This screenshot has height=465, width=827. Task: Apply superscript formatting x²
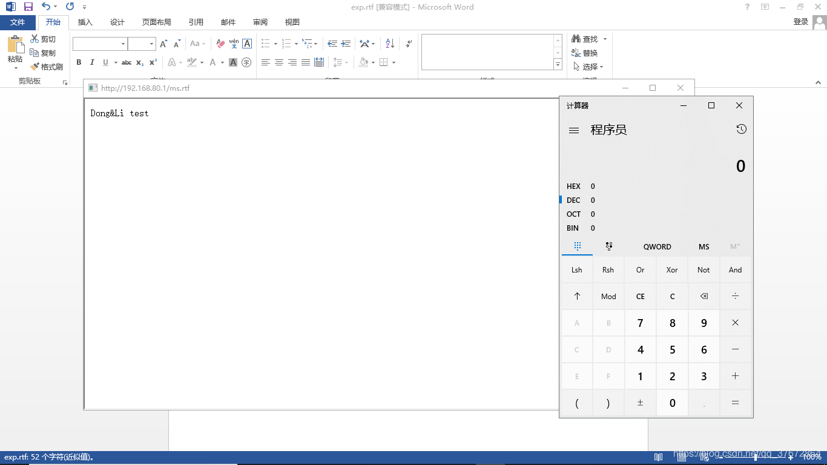(153, 62)
